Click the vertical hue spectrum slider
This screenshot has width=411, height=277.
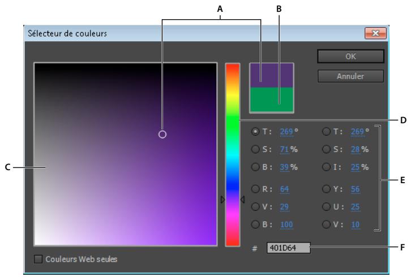[x=233, y=155]
